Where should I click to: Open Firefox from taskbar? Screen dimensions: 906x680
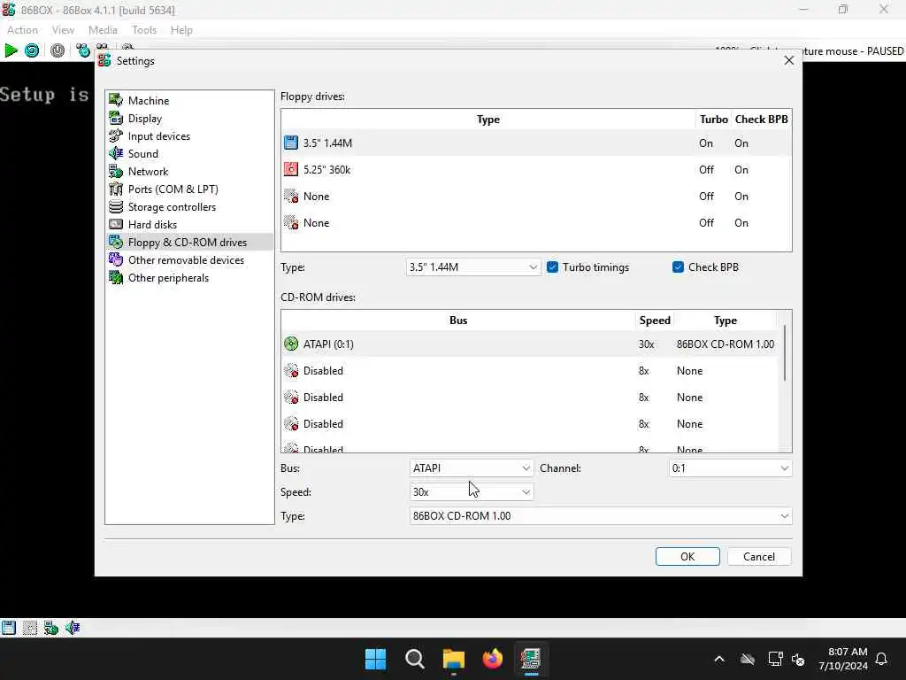coord(492,659)
